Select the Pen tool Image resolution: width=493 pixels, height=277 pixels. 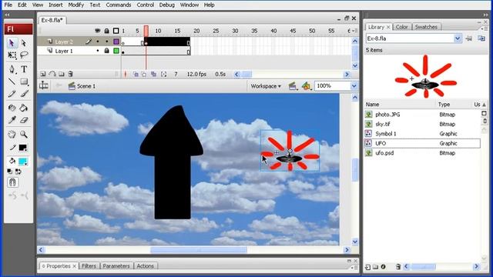(x=12, y=69)
